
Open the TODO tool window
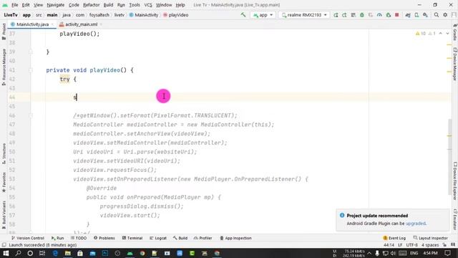pos(79,238)
